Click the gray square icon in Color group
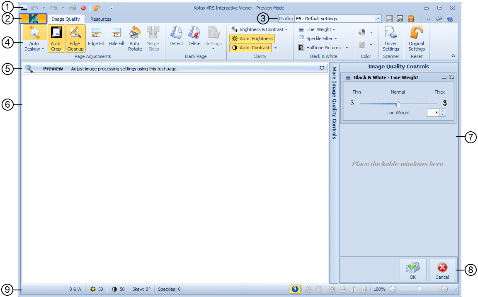Viewport: 478px width, 297px height. (x=362, y=45)
